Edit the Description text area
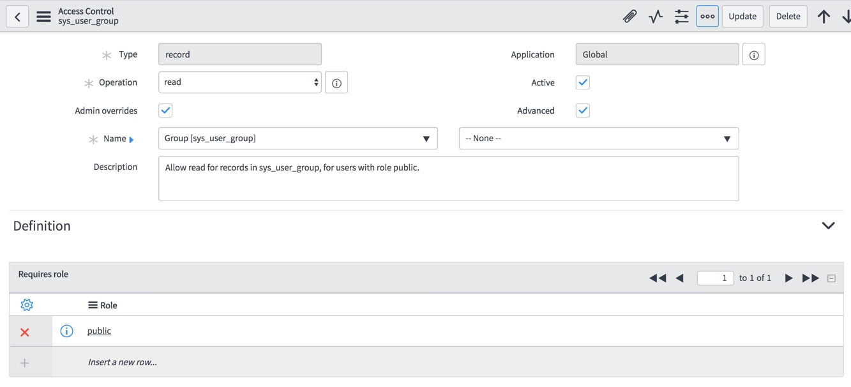 pyautogui.click(x=449, y=179)
